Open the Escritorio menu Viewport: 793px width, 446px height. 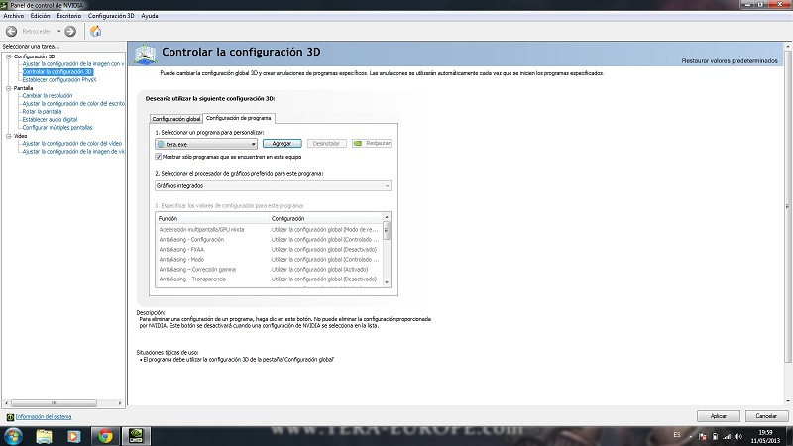click(x=68, y=16)
